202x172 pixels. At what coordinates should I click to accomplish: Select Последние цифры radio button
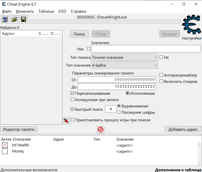click(119, 112)
